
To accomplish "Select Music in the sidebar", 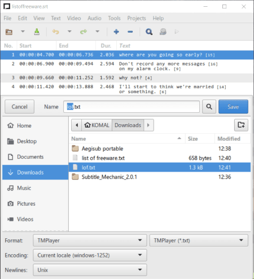I will [36, 188].
